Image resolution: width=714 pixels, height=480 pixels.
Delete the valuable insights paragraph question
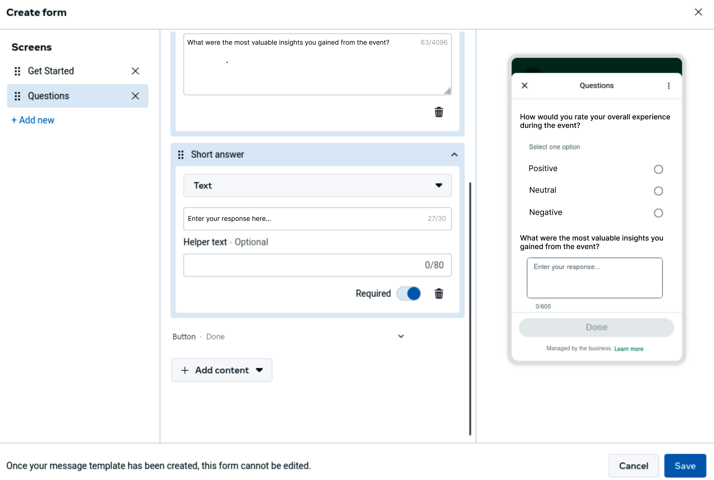click(x=439, y=112)
